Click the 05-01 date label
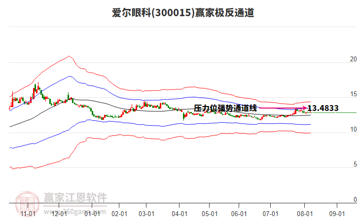 (x=210, y=214)
